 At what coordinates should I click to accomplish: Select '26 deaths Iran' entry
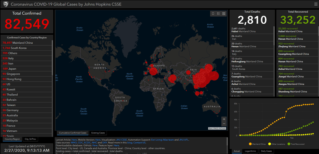point(252,37)
